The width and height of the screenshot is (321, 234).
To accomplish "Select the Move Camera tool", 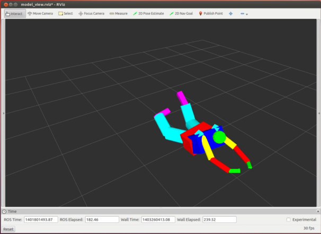I will coord(40,14).
